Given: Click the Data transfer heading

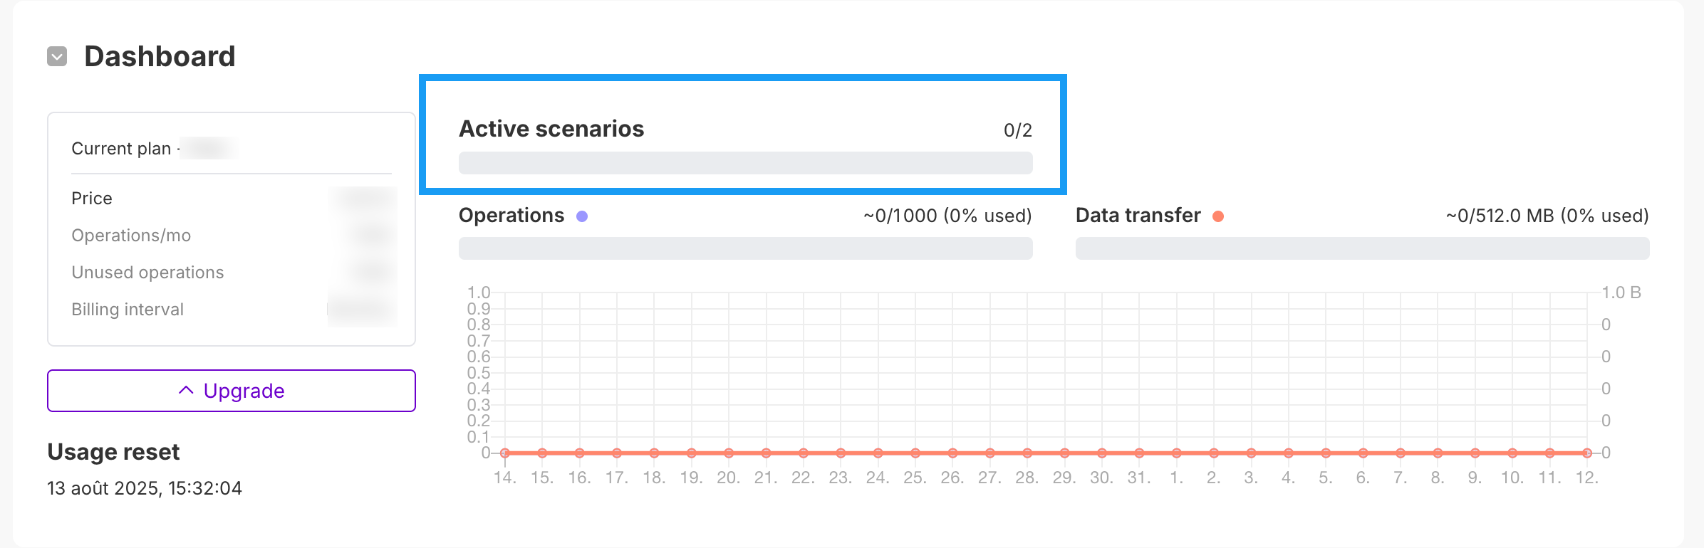Looking at the screenshot, I should [1138, 216].
